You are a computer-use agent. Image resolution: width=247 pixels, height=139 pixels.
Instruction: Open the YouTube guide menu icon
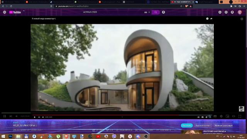click(x=5, y=12)
